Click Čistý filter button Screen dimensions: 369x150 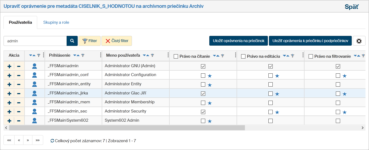point(117,41)
